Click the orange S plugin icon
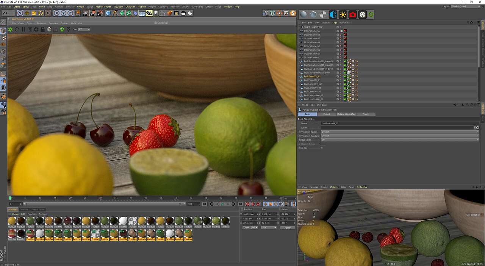This screenshot has width=485, height=266. pyautogui.click(x=293, y=13)
